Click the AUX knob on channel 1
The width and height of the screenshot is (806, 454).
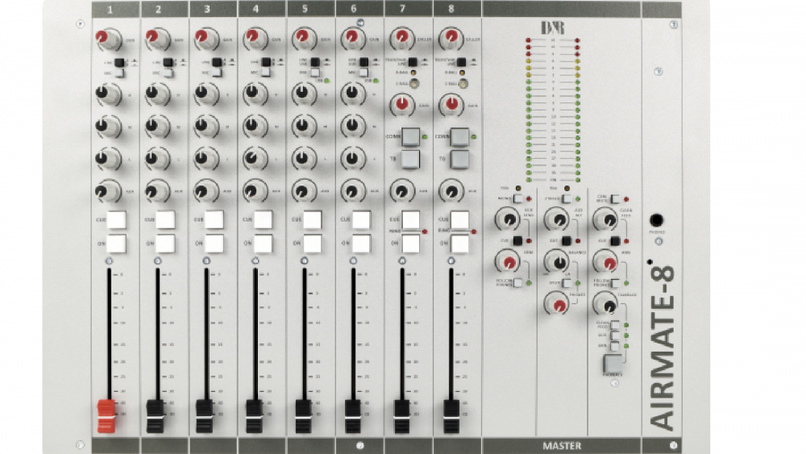coord(108,191)
